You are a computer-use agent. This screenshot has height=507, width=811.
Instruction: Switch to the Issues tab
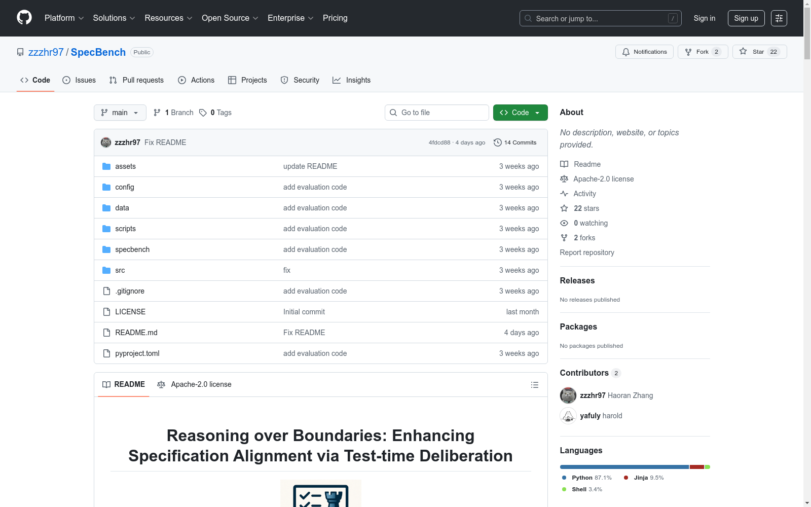click(79, 80)
